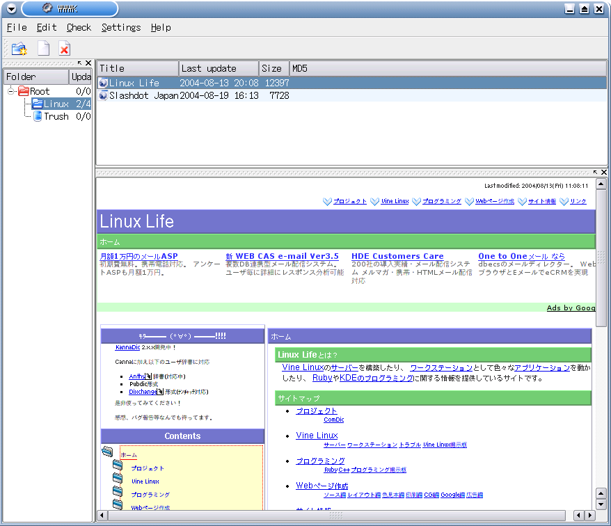Open the KannaDic link
Screen dimensions: 611x526
[128, 347]
